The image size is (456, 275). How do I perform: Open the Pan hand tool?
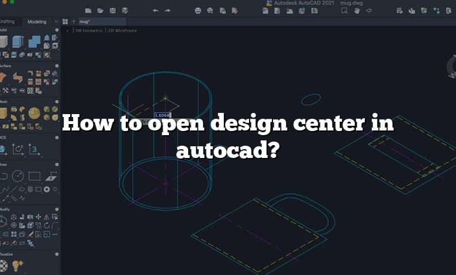coord(357,11)
